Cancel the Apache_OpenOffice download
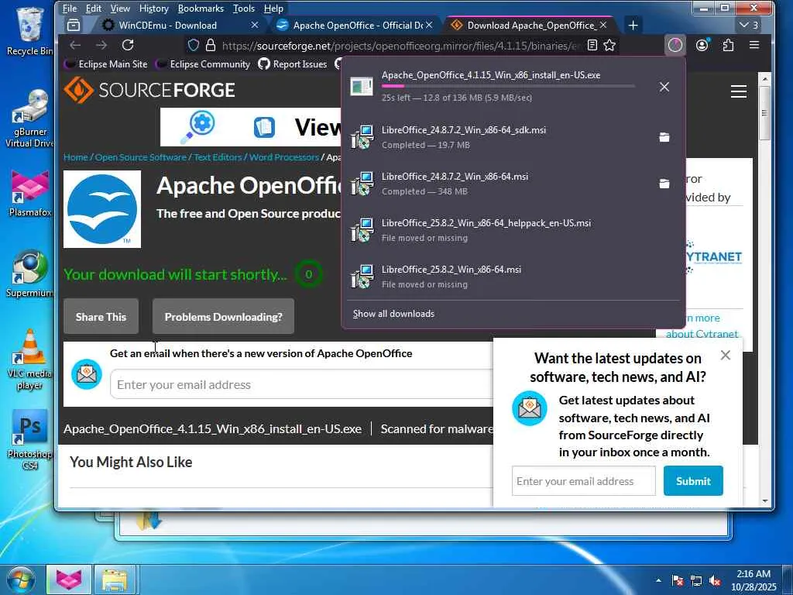The width and height of the screenshot is (793, 595). (x=664, y=87)
